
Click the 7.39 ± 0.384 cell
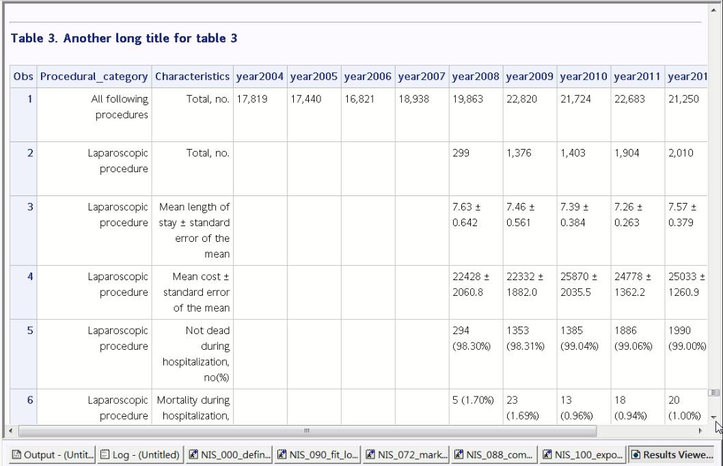(584, 230)
